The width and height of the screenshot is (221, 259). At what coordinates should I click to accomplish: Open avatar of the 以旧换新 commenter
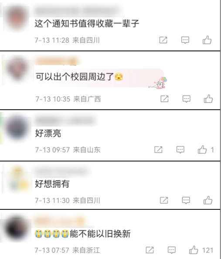pos(17,228)
